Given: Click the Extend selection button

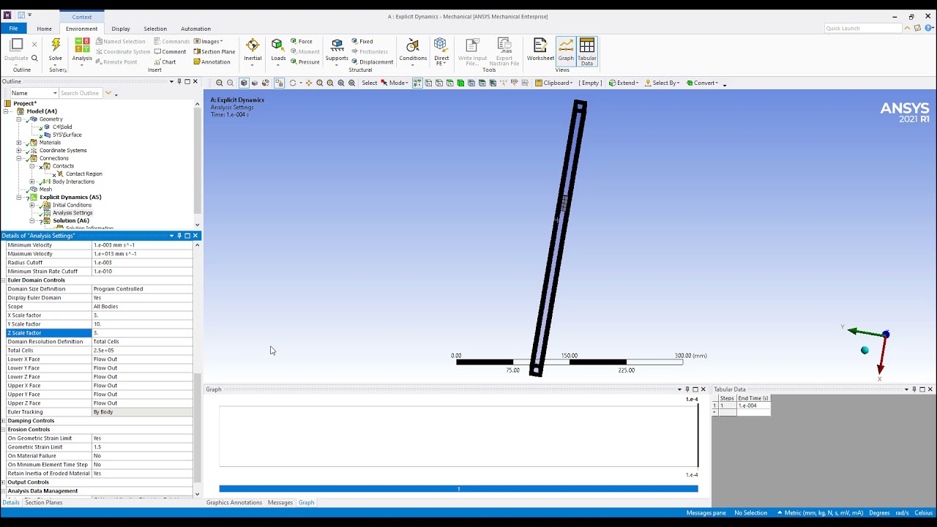Looking at the screenshot, I should tap(624, 83).
